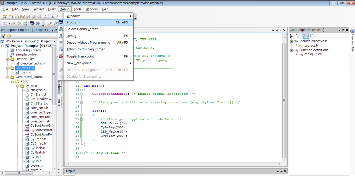Viewport: 355px width, 176px height.
Task: Click the Print Preview toolbar icon
Action: pyautogui.click(x=45, y=16)
